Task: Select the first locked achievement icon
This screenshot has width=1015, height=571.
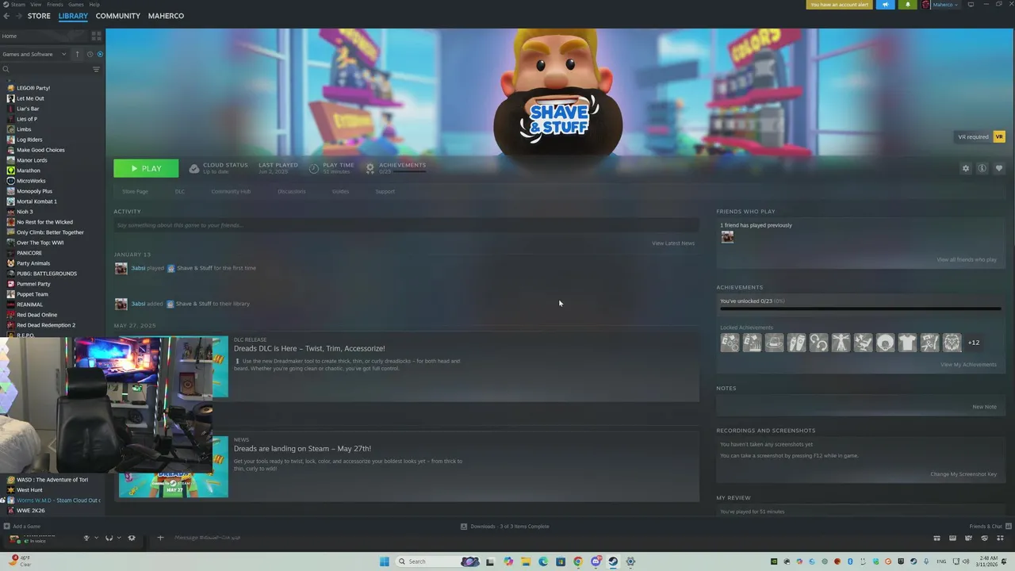Action: coord(730,343)
